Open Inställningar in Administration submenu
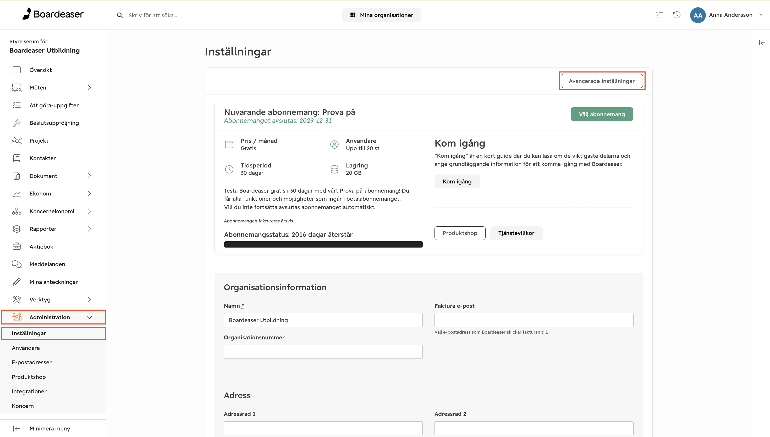Viewport: 770px width, 437px height. [x=53, y=333]
